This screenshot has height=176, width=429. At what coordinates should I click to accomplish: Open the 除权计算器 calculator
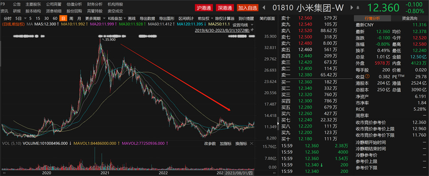click(x=225, y=19)
